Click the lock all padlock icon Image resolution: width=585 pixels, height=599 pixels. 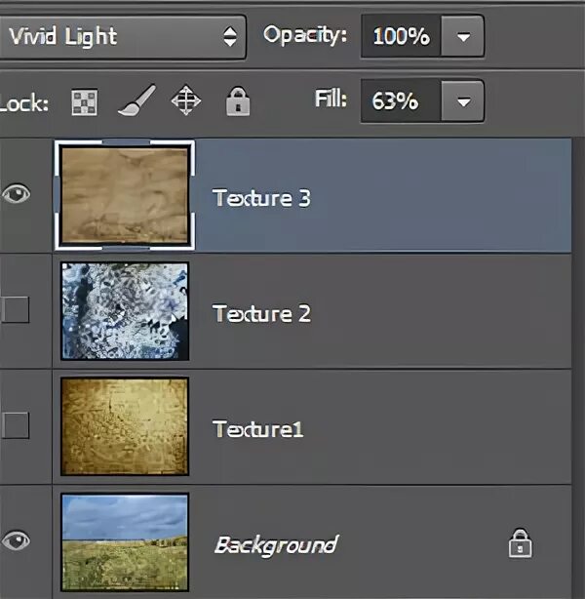(237, 100)
